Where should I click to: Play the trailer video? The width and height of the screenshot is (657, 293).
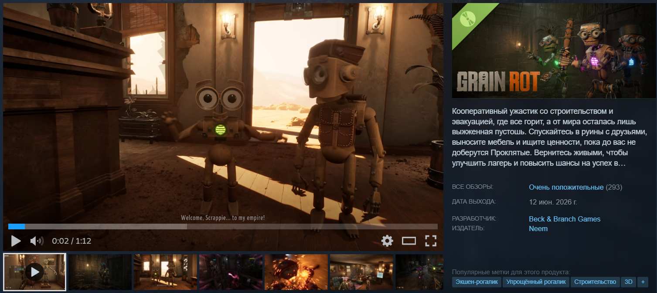16,241
